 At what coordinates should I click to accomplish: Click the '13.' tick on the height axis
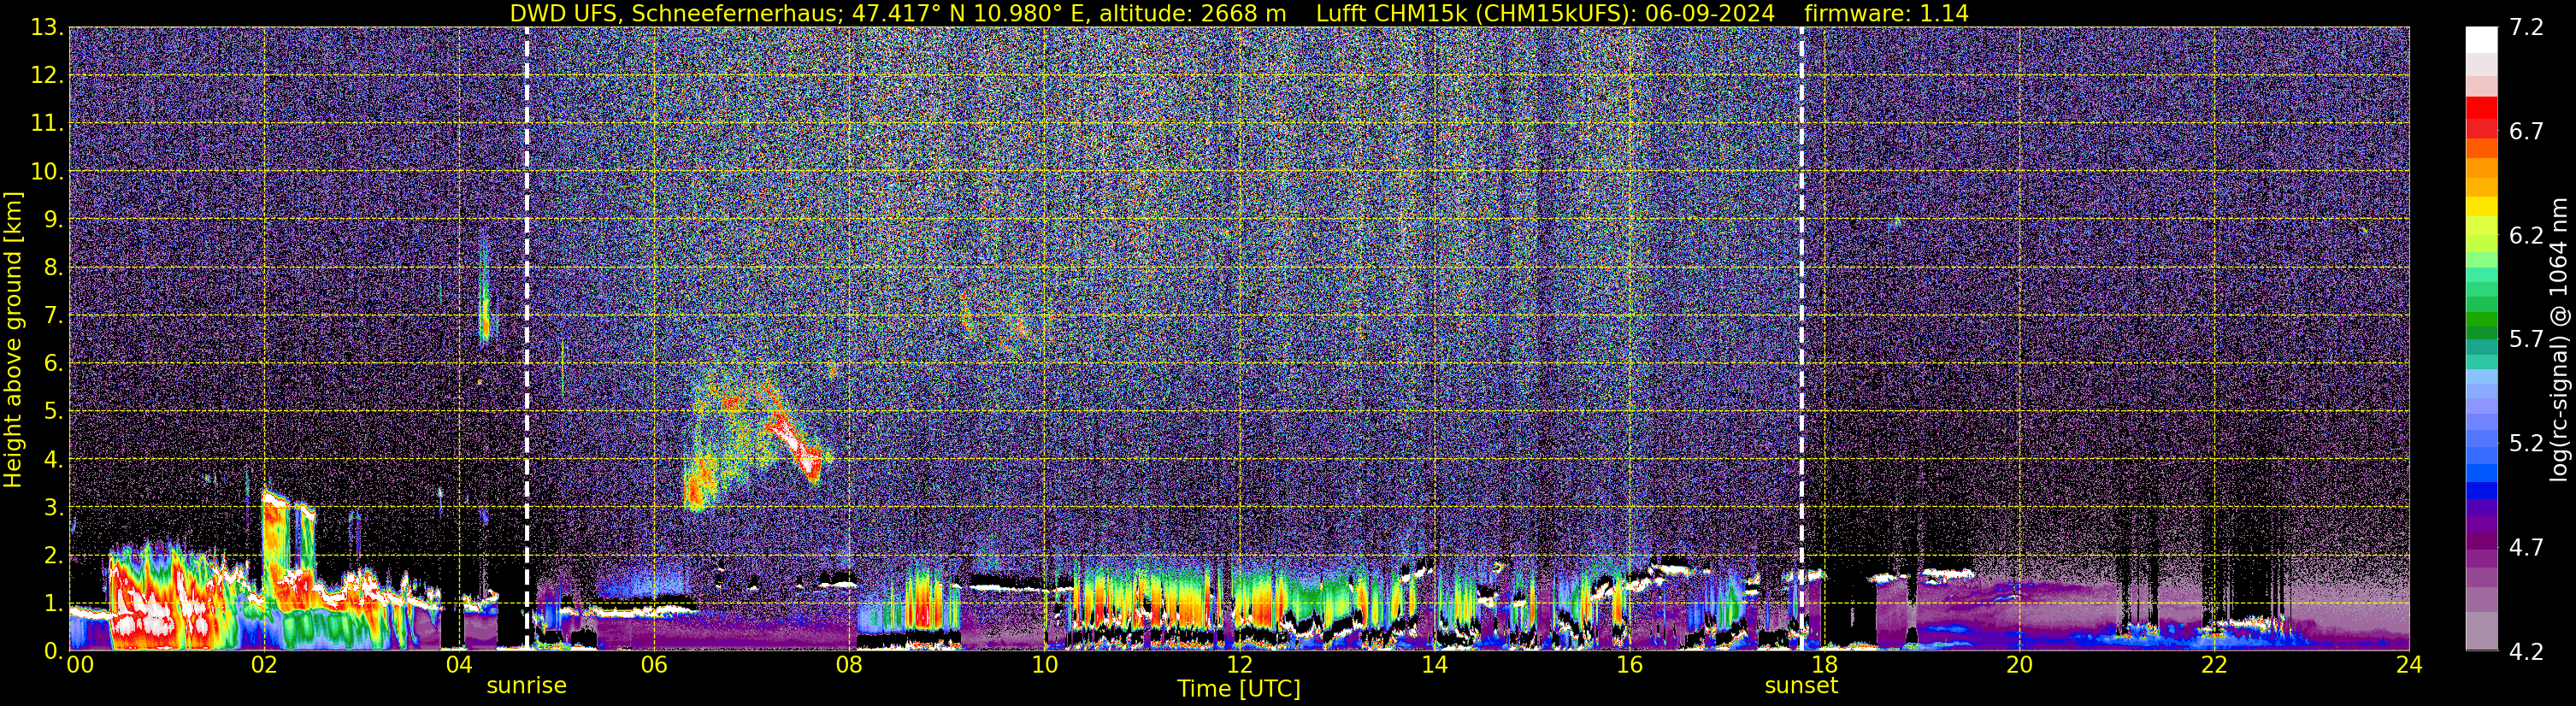[46, 28]
